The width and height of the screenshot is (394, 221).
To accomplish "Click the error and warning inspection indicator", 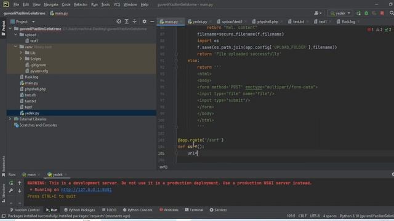I will [379, 29].
